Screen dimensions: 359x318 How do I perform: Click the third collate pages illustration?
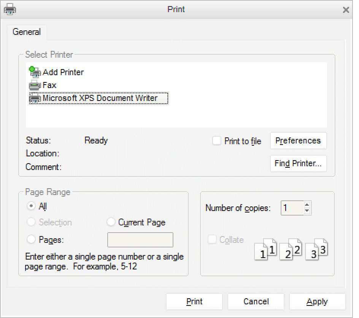(316, 249)
